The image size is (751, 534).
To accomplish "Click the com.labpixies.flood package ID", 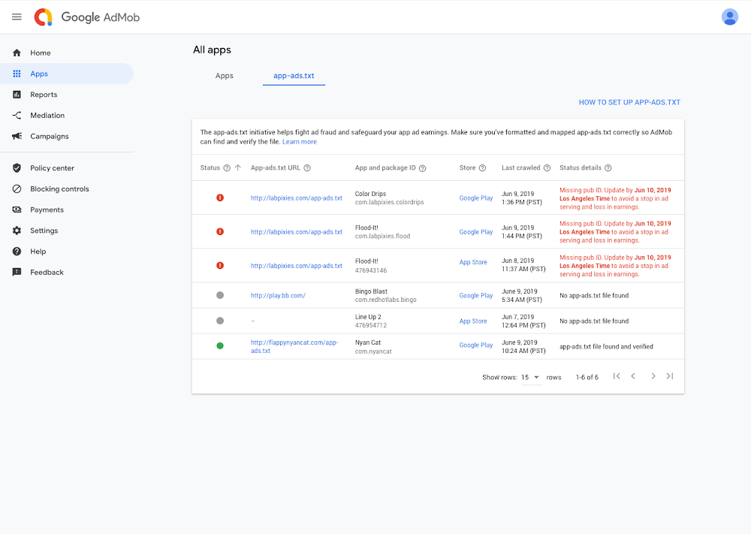I will (383, 236).
